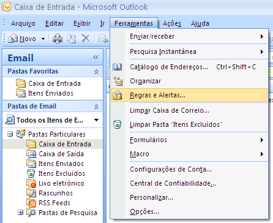Click the Rascunhos drafts folder icon
The width and height of the screenshot is (273, 223).
pyautogui.click(x=31, y=193)
